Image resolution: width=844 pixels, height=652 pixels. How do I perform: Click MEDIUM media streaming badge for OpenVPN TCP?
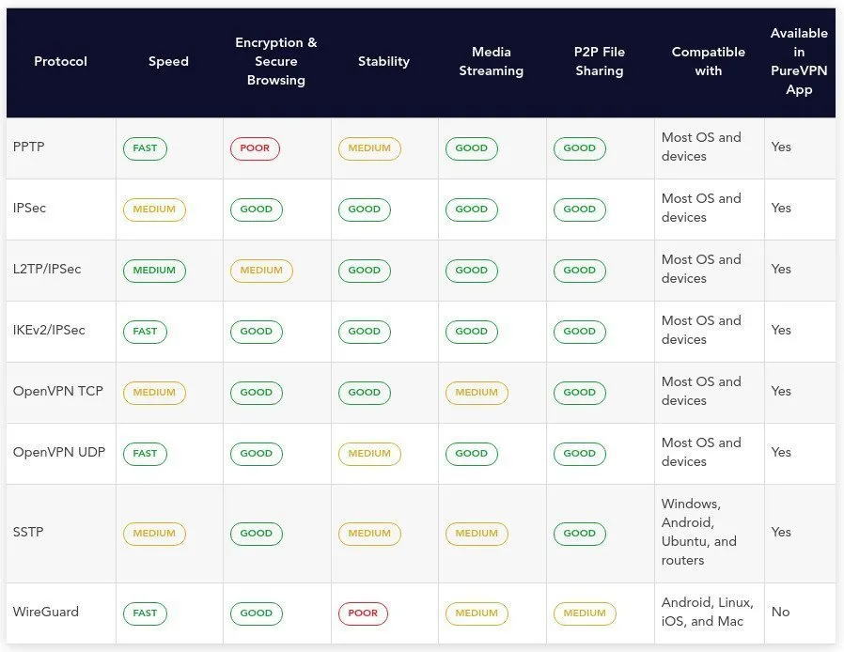pyautogui.click(x=477, y=393)
